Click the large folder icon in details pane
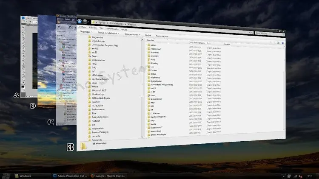Screen dimensions: 319x179 pyautogui.click(x=83, y=146)
